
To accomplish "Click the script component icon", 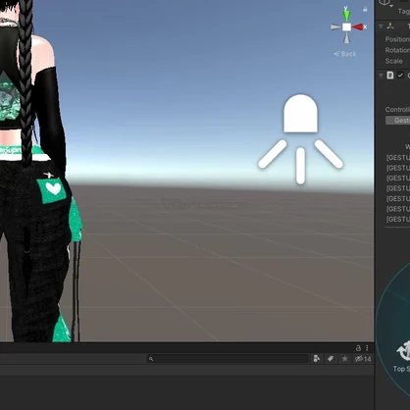I will click(390, 76).
